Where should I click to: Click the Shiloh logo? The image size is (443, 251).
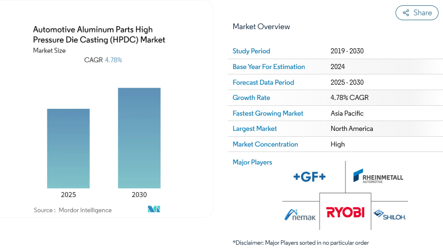(x=389, y=215)
